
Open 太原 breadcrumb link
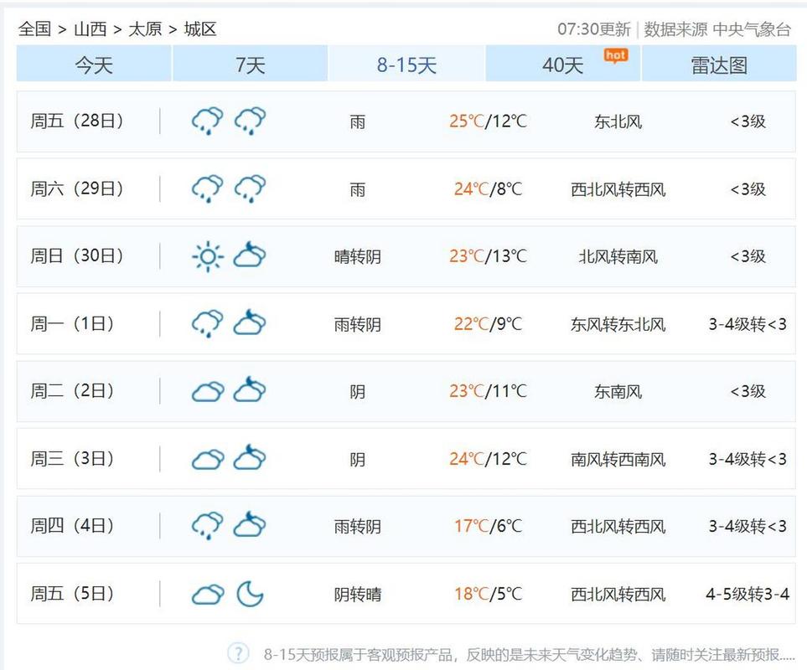[145, 28]
